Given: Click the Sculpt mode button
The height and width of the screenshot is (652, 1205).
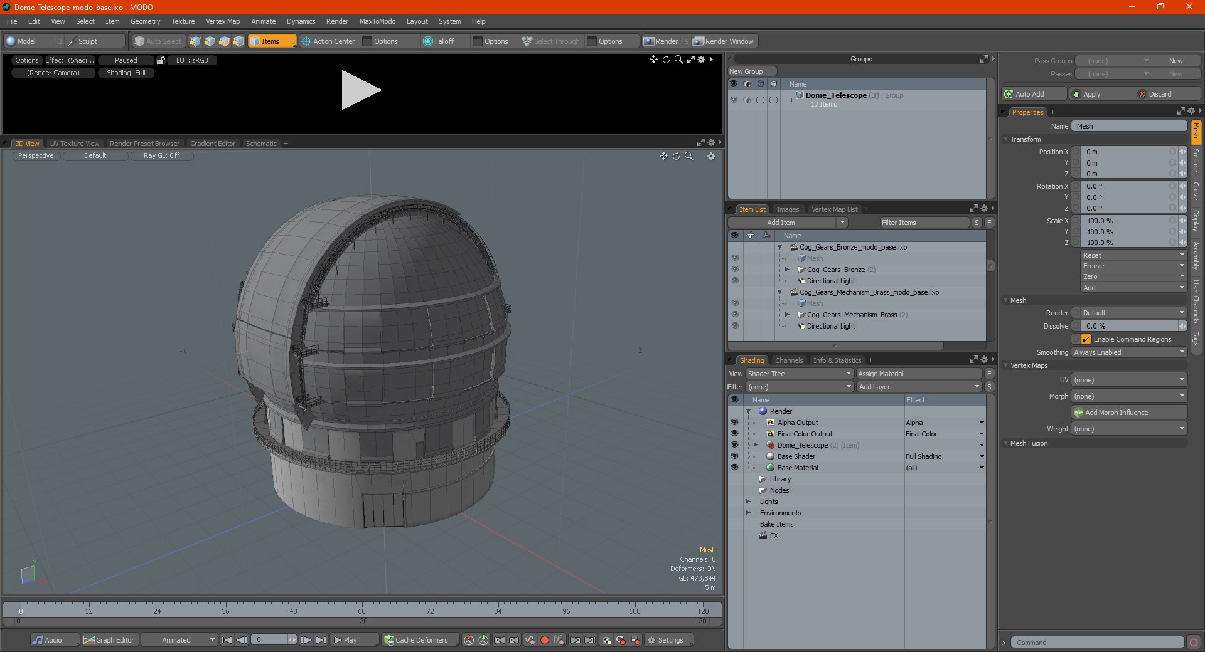Looking at the screenshot, I should point(95,41).
